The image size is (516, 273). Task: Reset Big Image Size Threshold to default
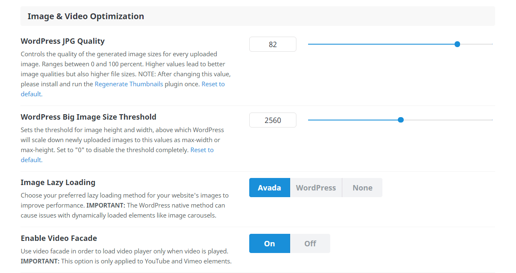(202, 150)
